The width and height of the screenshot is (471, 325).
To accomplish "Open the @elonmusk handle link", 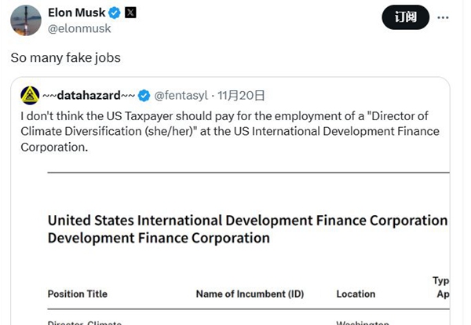I will coord(80,28).
